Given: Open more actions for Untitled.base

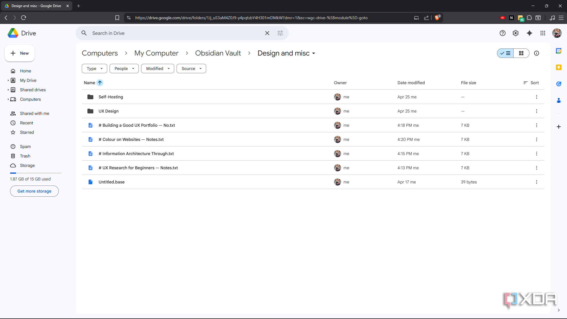Looking at the screenshot, I should coord(537,182).
